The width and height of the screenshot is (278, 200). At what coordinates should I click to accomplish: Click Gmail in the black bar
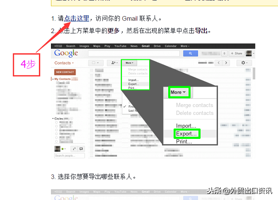click(x=145, y=46)
